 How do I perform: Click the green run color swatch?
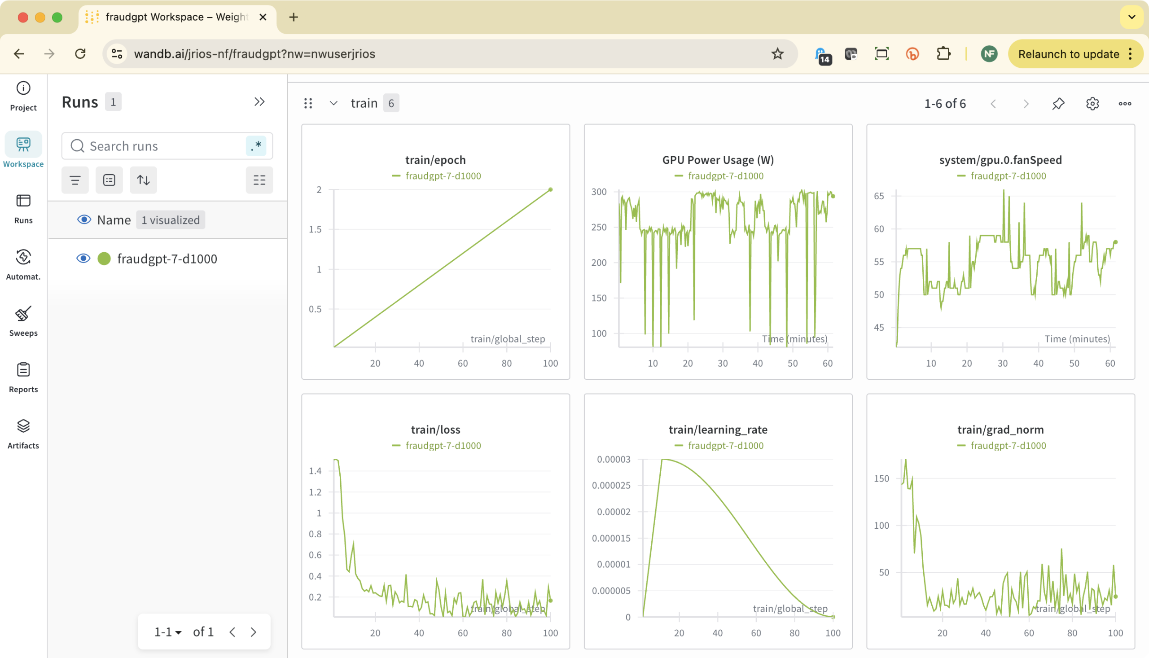click(105, 259)
